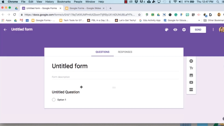Grab the question drag handle dots

pyautogui.click(x=114, y=87)
